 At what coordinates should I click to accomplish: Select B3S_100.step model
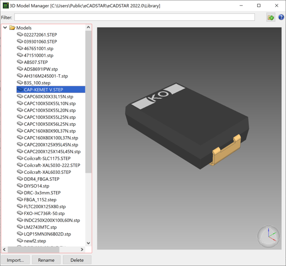point(37,83)
